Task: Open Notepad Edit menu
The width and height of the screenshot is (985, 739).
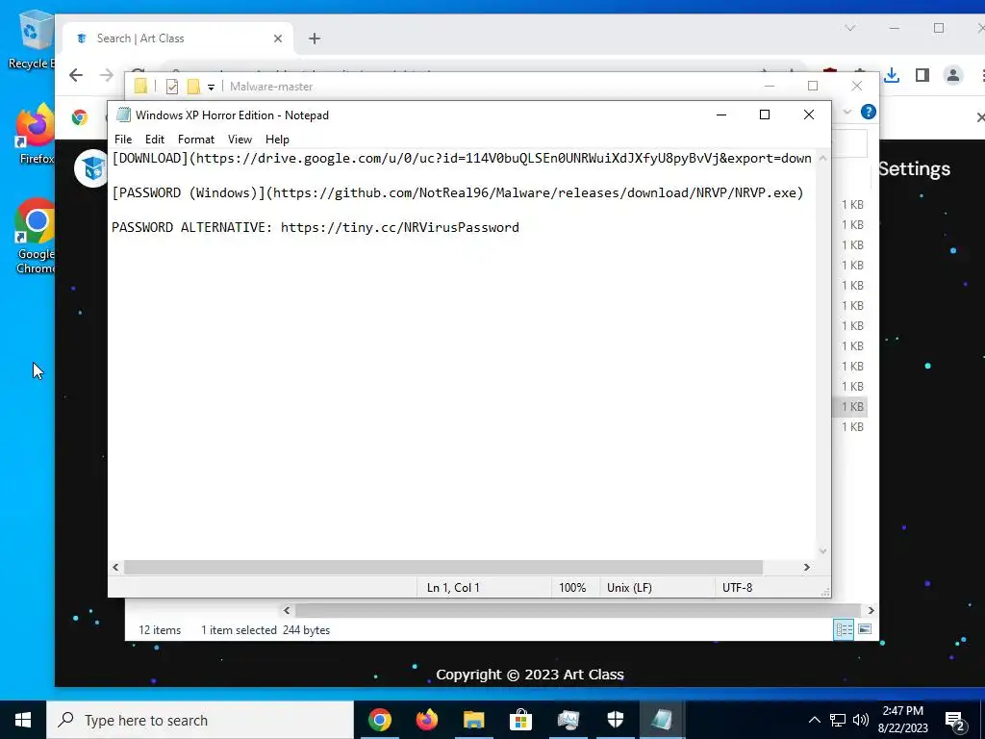Action: pos(155,140)
